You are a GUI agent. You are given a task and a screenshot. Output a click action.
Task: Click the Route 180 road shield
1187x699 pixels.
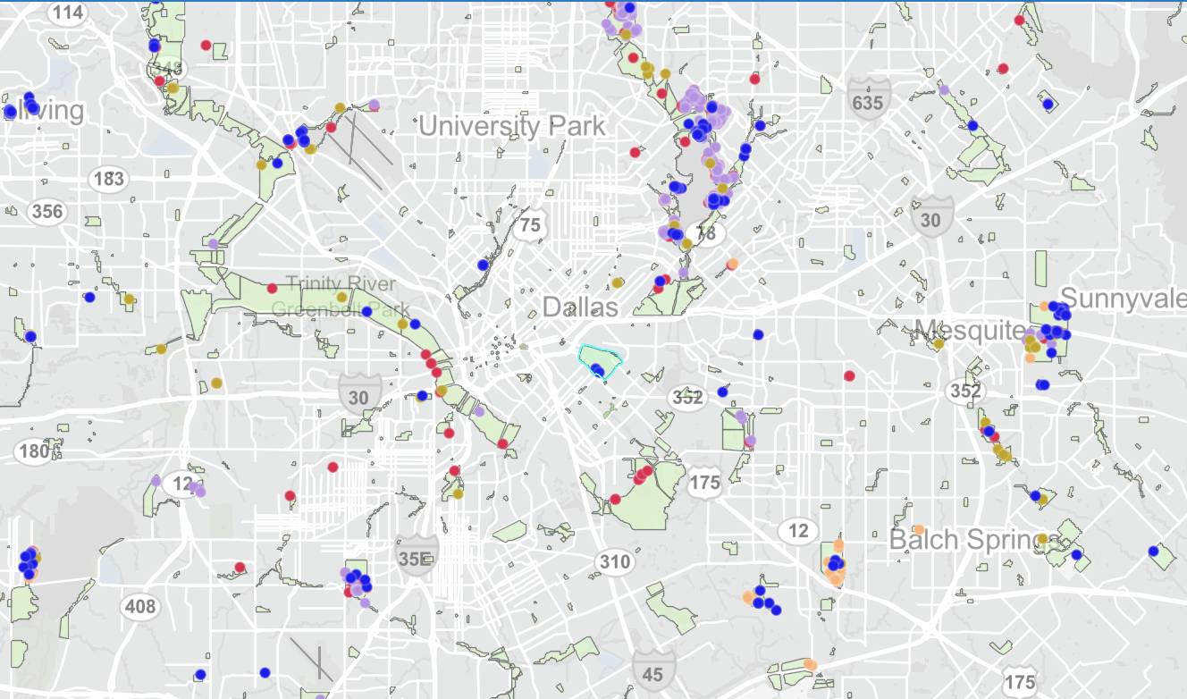tap(34, 451)
